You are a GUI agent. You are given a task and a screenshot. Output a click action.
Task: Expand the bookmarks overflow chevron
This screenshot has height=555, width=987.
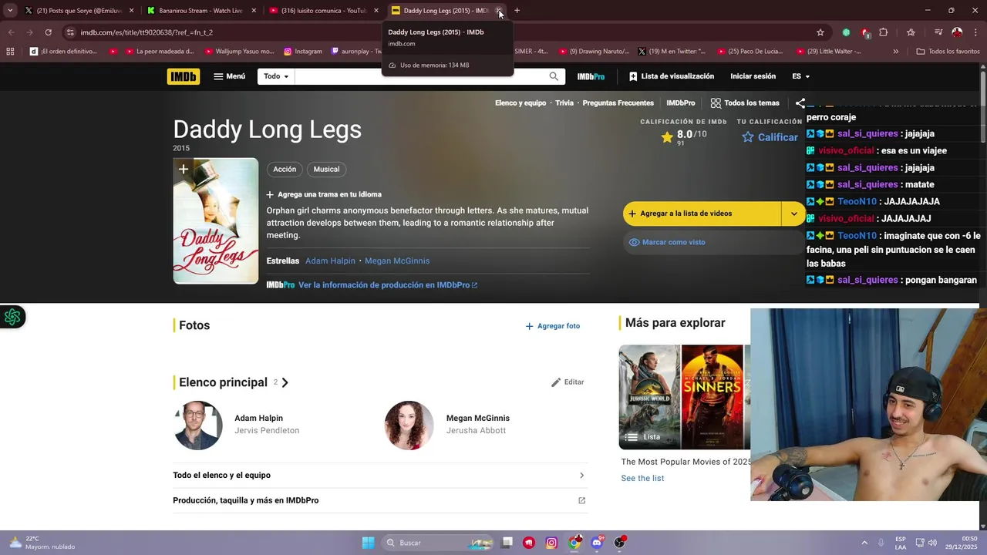(x=895, y=52)
